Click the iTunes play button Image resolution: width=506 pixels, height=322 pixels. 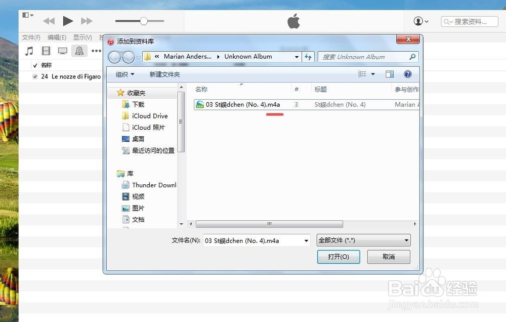pyautogui.click(x=68, y=21)
